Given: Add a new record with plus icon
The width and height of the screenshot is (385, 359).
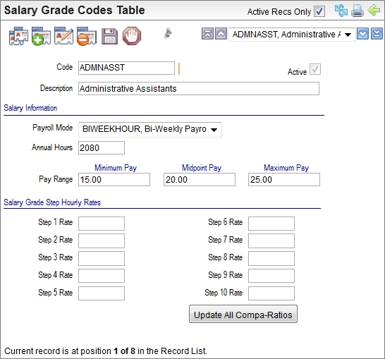Looking at the screenshot, I should 41,36.
